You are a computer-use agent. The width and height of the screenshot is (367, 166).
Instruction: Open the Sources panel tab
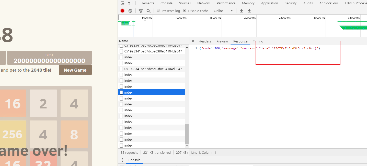185,3
